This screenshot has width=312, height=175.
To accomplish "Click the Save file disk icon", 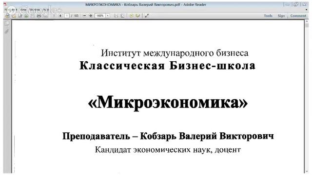I will tap(33, 16).
